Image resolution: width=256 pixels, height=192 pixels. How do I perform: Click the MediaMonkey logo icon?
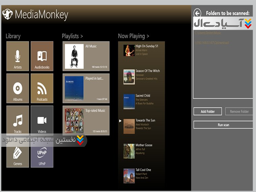point(7,14)
